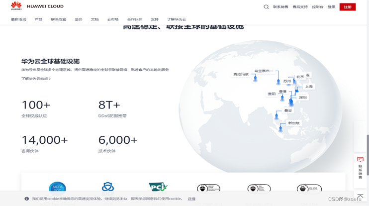Click the PCI certification logo
This screenshot has width=369, height=206.
pos(158,187)
